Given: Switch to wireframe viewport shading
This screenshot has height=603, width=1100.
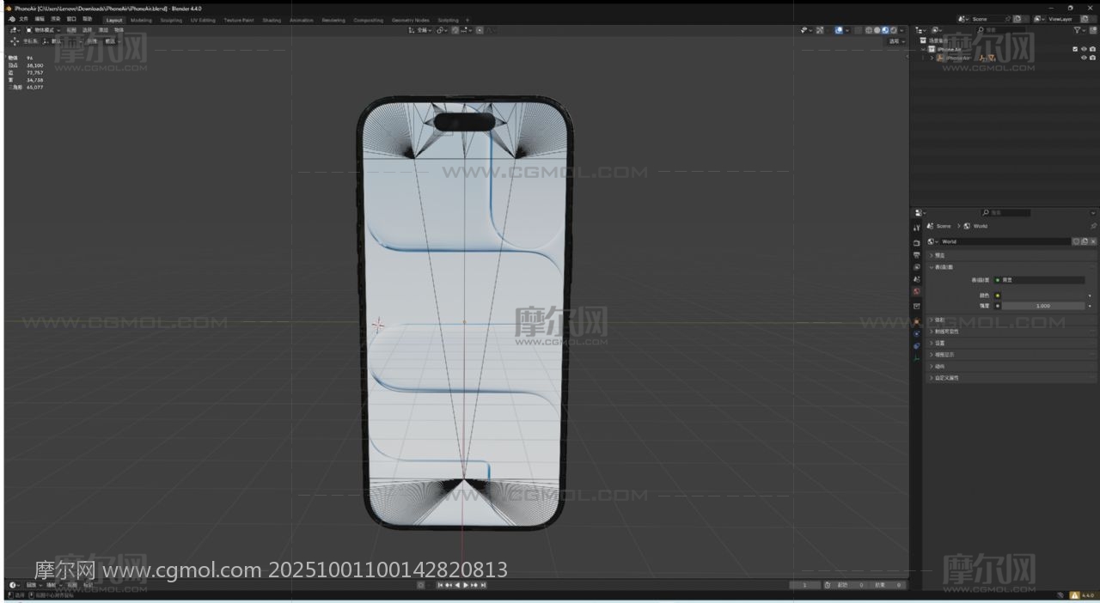Looking at the screenshot, I should (x=869, y=30).
